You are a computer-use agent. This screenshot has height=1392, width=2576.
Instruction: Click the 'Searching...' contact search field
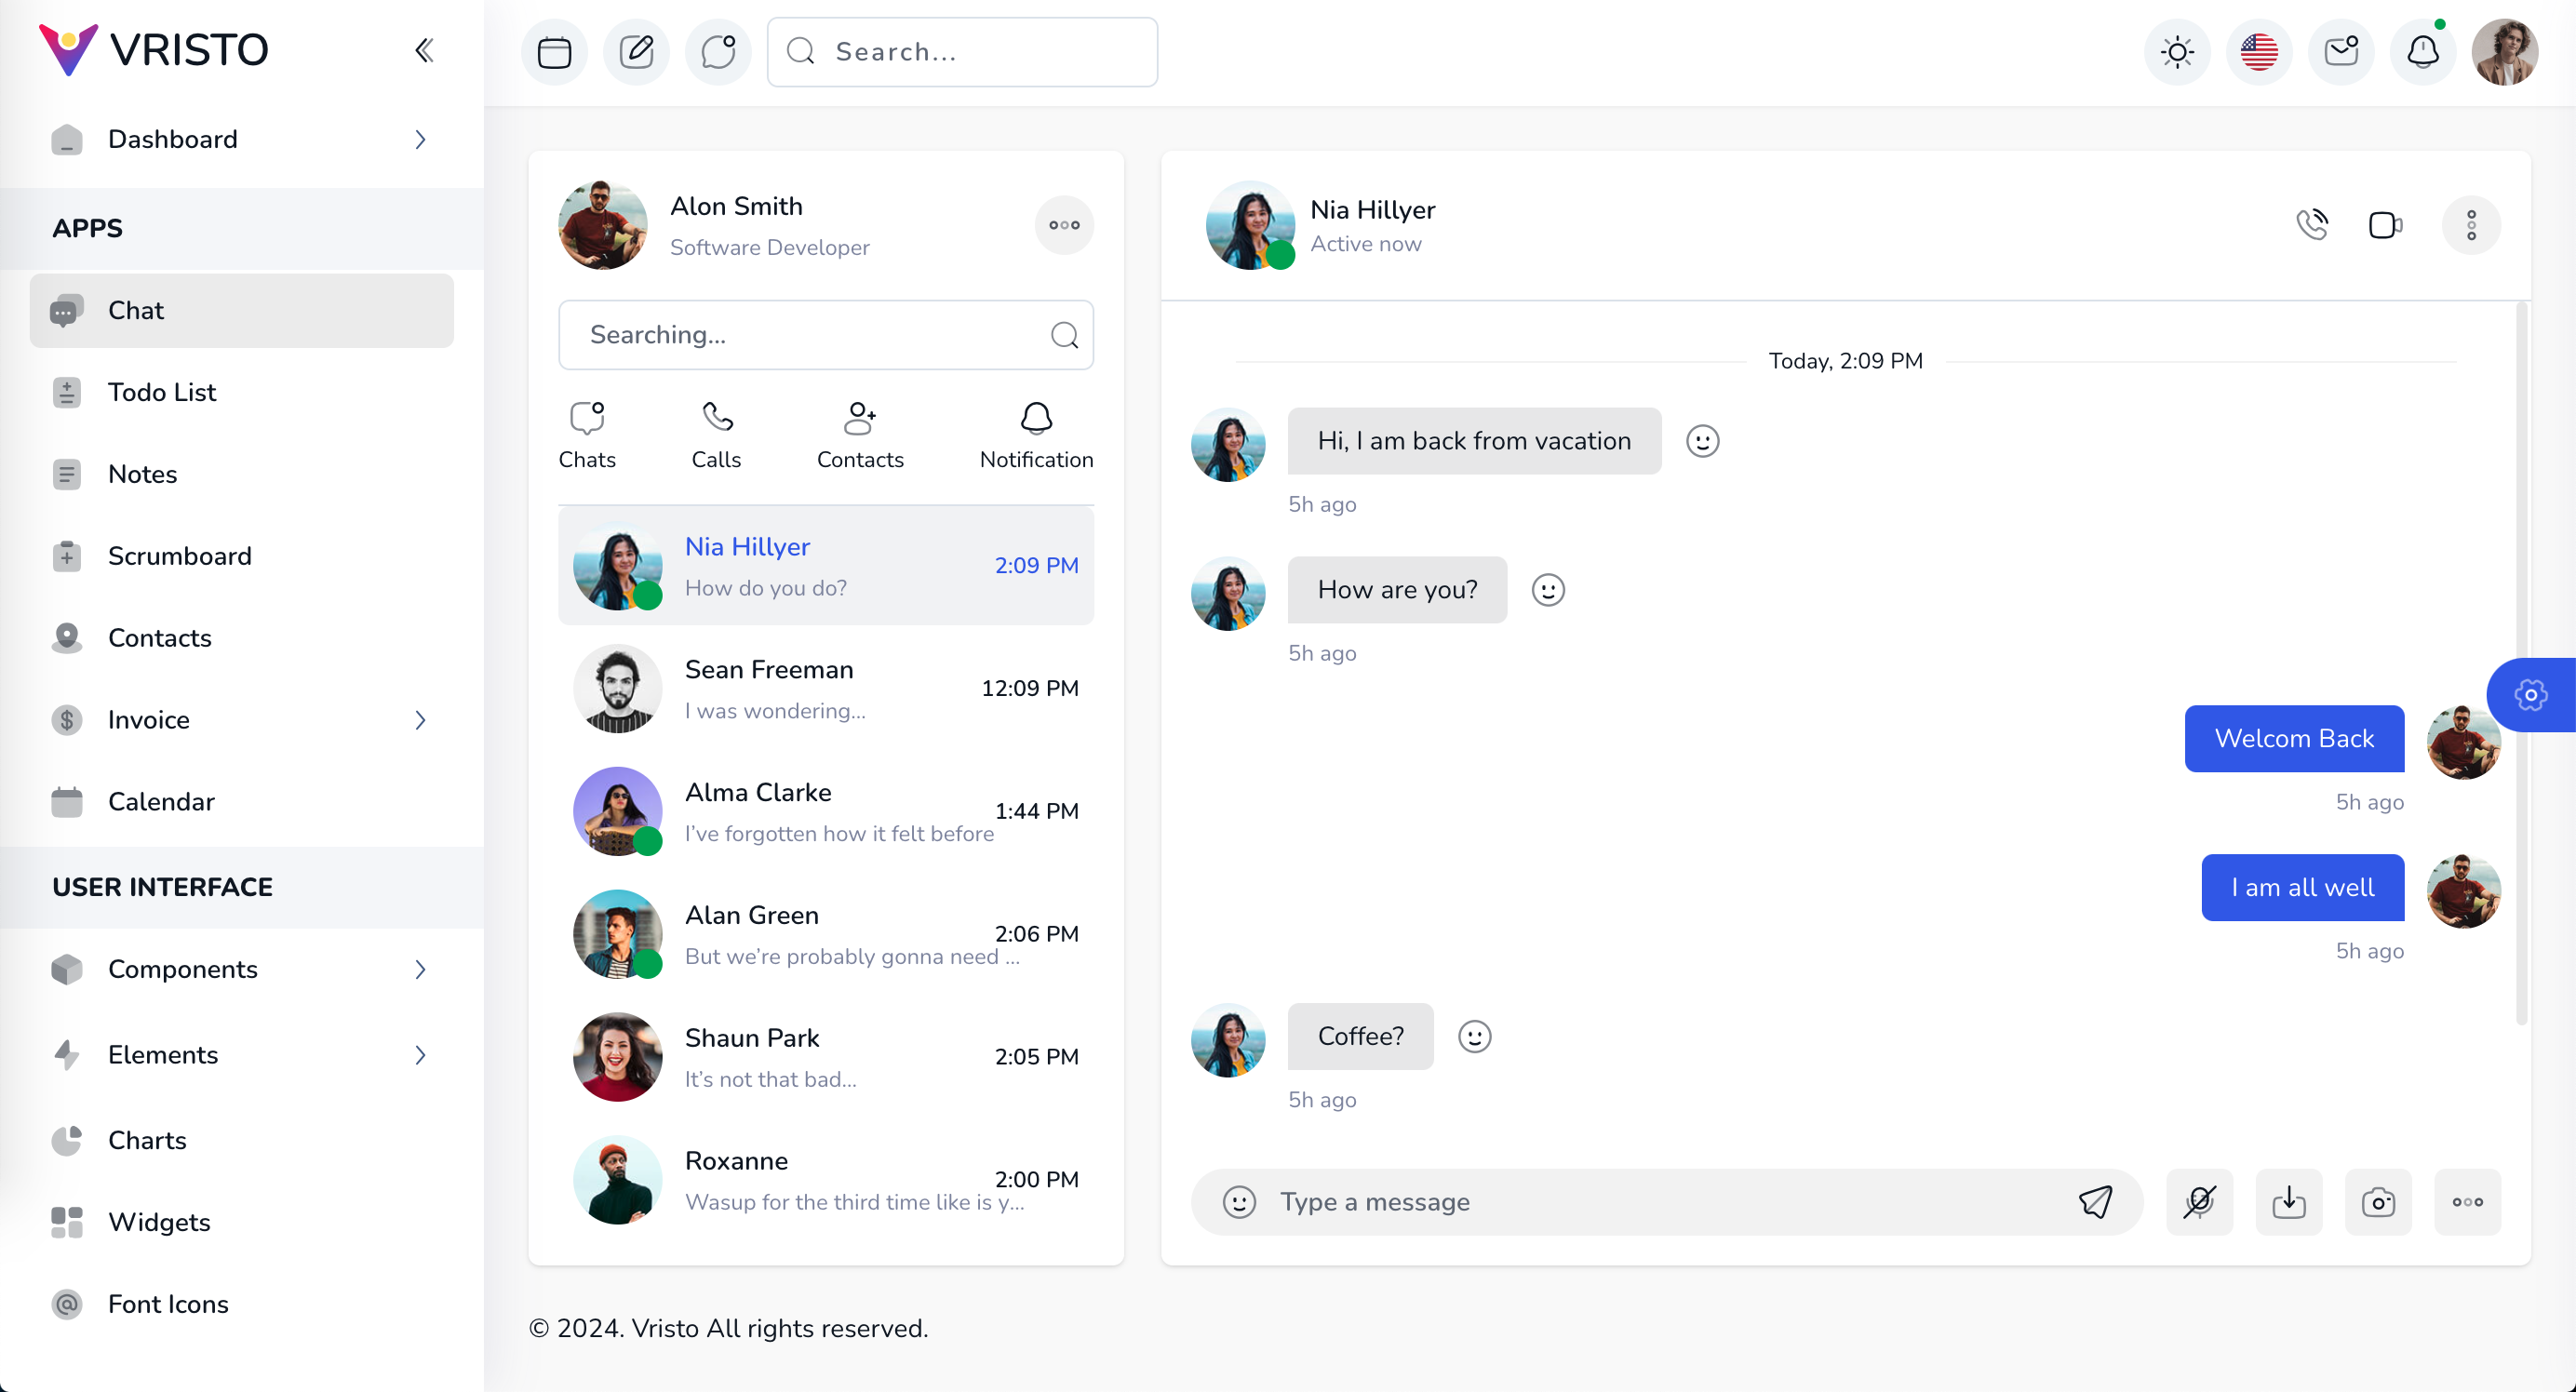810,334
